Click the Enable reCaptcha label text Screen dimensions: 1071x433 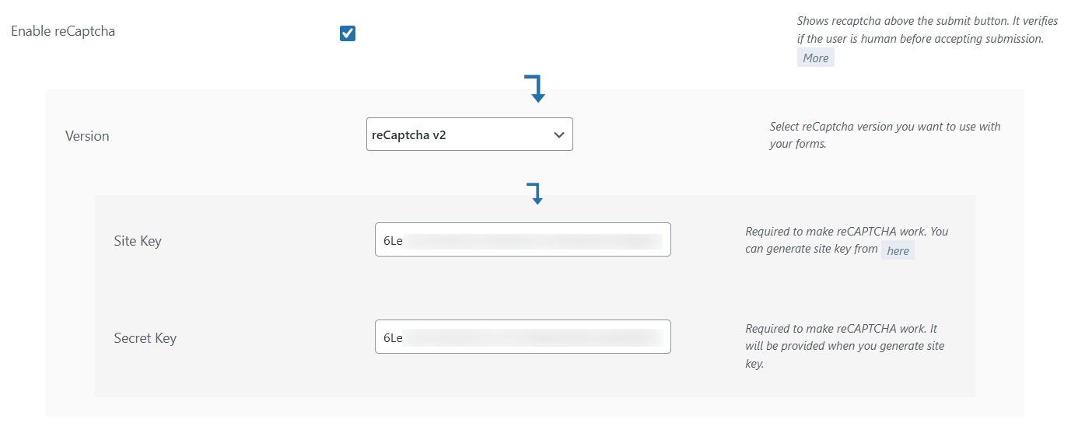click(x=63, y=32)
